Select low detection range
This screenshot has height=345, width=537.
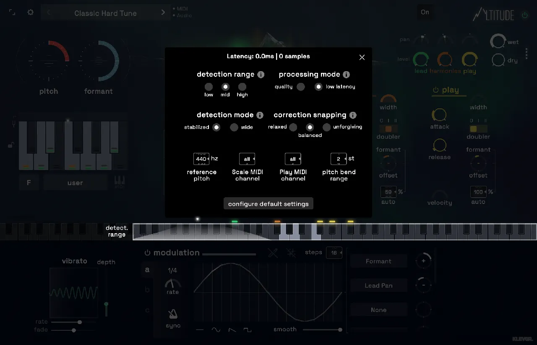[209, 87]
